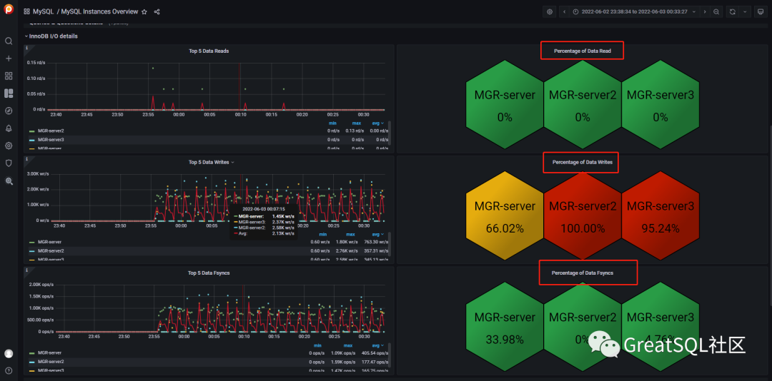The image size is (772, 381).
Task: Collapse the InnoDB I/O details row
Action: 51,36
